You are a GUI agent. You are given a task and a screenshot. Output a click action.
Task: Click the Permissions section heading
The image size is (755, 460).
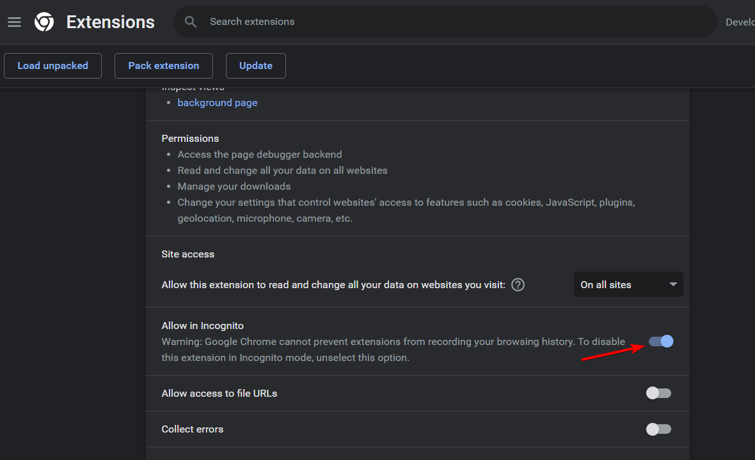pyautogui.click(x=190, y=139)
